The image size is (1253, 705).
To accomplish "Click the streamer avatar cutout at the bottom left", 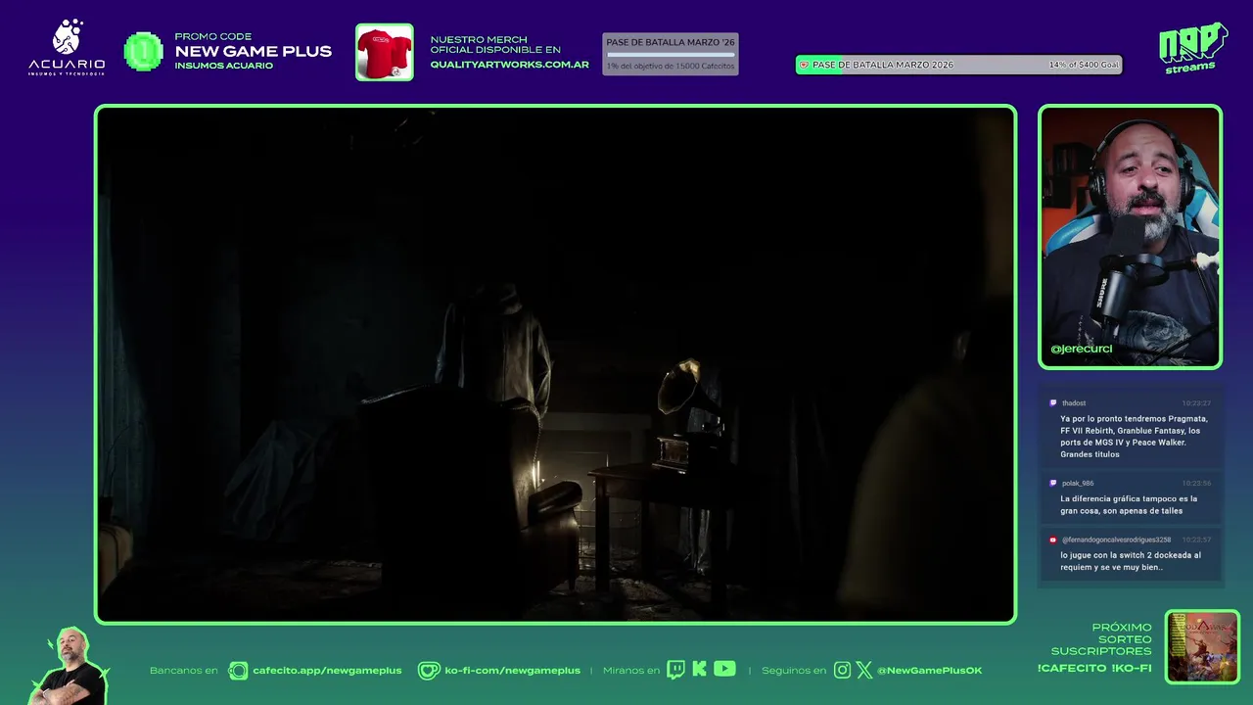I will [x=70, y=666].
